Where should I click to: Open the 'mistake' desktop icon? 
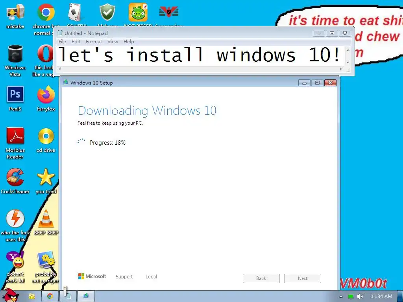point(15,13)
